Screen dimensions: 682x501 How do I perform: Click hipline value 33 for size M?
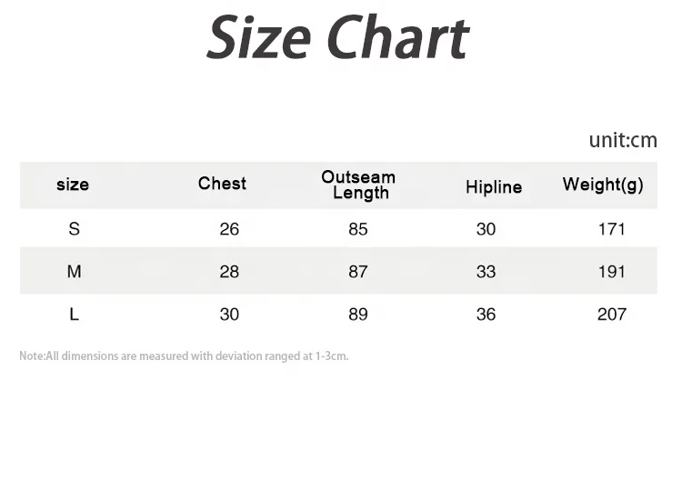486,272
